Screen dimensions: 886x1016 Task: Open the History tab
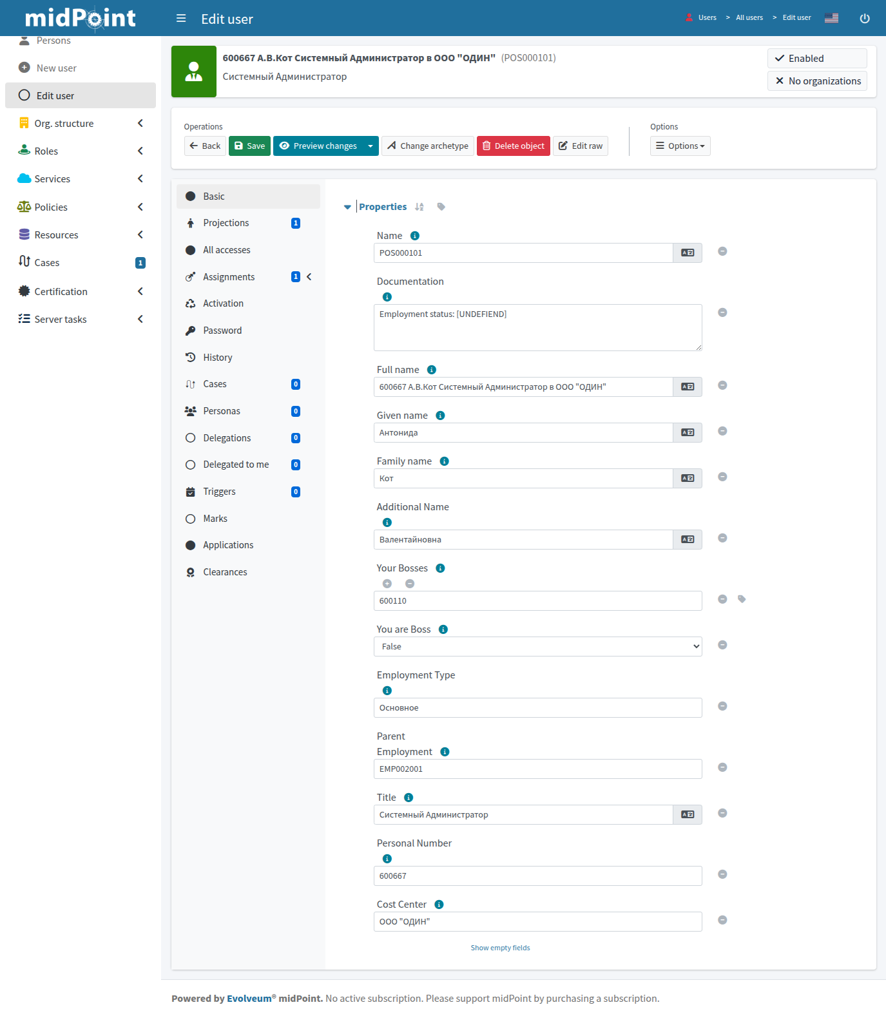tap(248, 358)
